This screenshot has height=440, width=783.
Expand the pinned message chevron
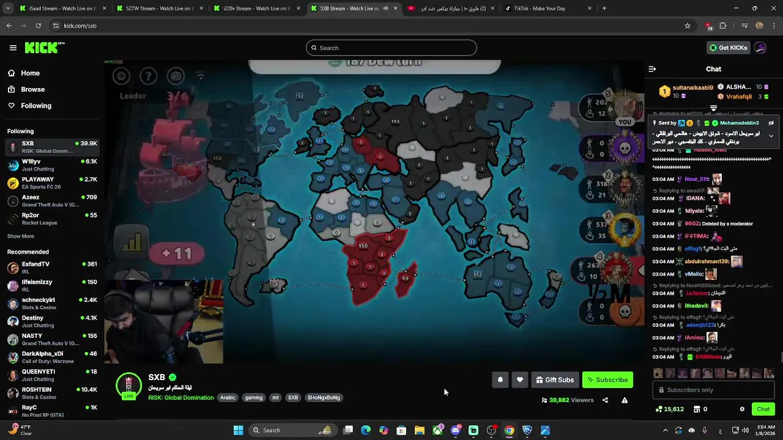(771, 136)
